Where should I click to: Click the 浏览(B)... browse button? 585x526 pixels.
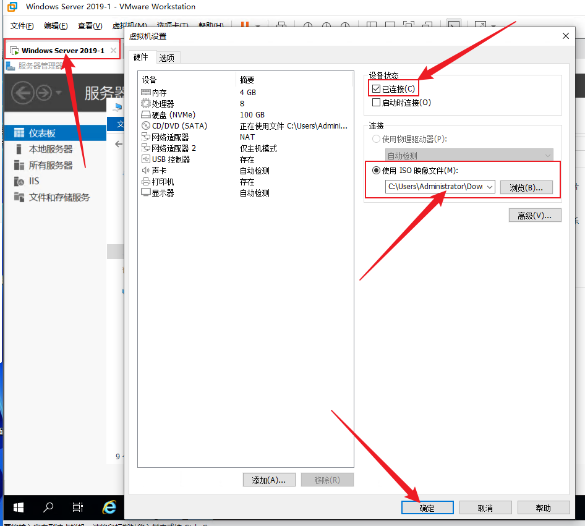coord(526,187)
